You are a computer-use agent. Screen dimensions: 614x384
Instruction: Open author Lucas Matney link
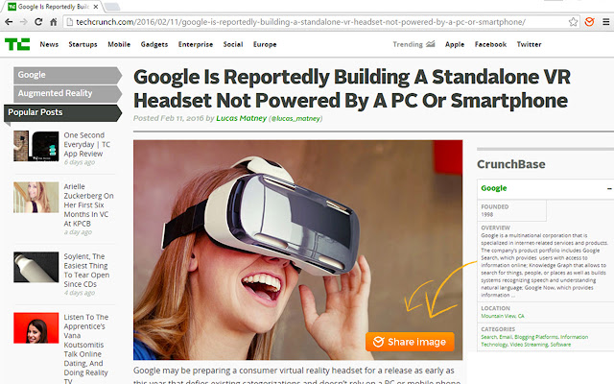pyautogui.click(x=241, y=118)
